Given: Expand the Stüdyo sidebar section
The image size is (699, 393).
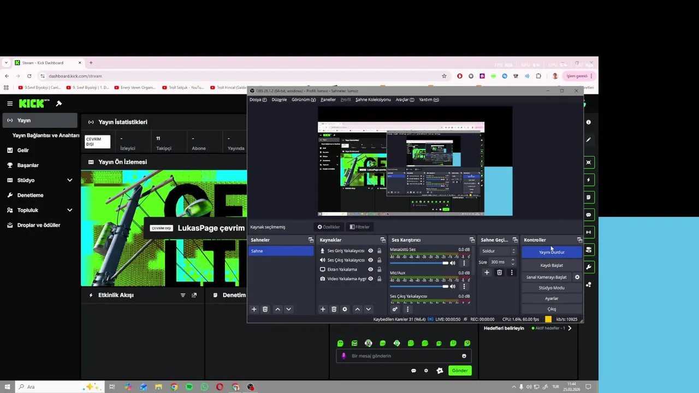Looking at the screenshot, I should 69,180.
